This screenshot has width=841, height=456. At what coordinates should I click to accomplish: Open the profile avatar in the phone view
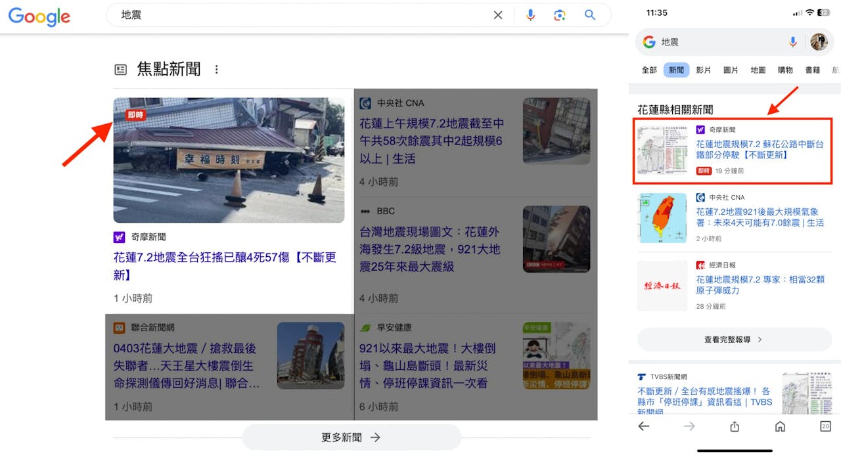tap(819, 42)
